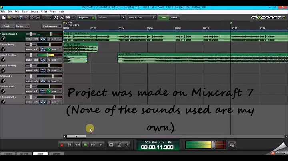
Task: Switch timeline to Beats mode
Action: [174, 18]
